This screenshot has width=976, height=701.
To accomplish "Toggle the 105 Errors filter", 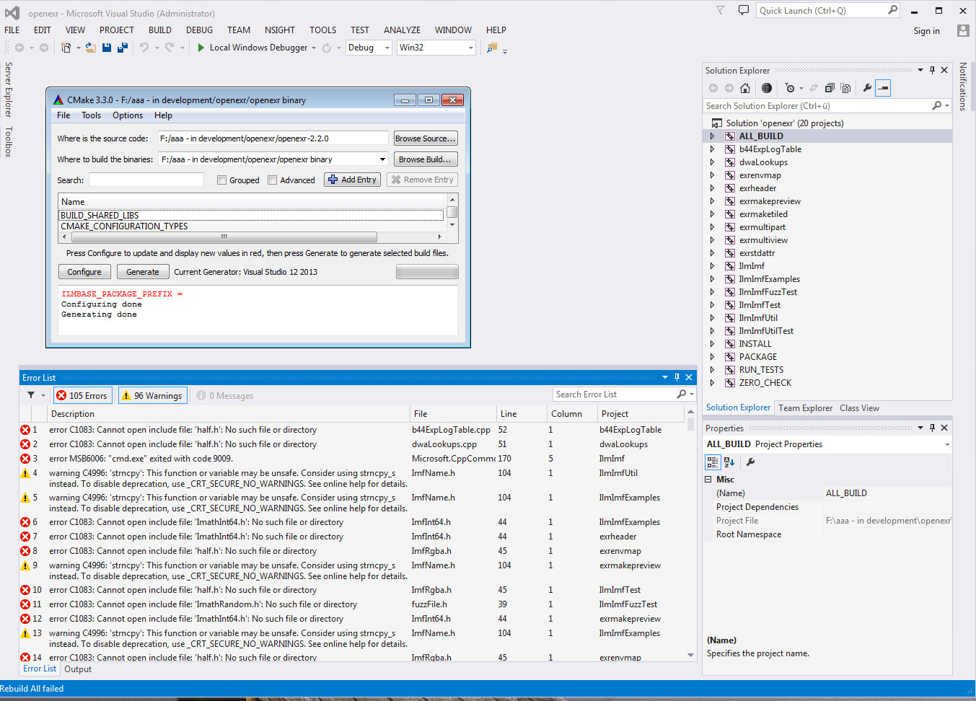I will (82, 395).
